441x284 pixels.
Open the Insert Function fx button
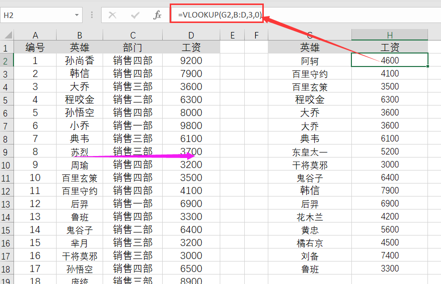158,15
